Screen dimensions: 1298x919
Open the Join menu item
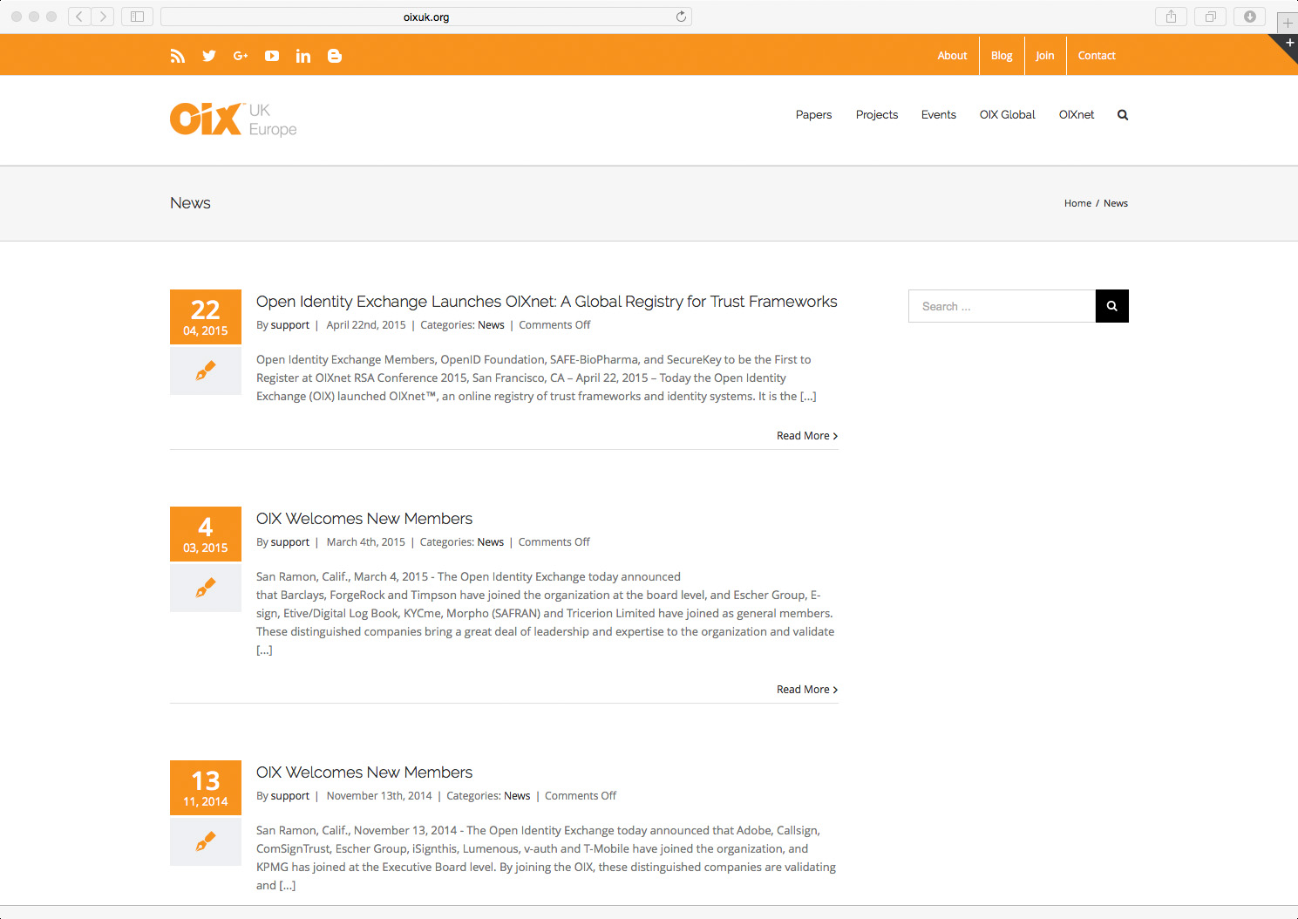click(x=1044, y=56)
